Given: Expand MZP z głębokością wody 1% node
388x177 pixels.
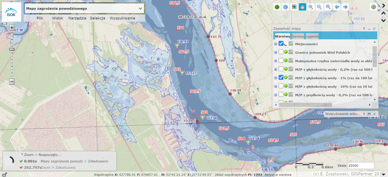Looking at the screenshot, I should (x=276, y=78).
